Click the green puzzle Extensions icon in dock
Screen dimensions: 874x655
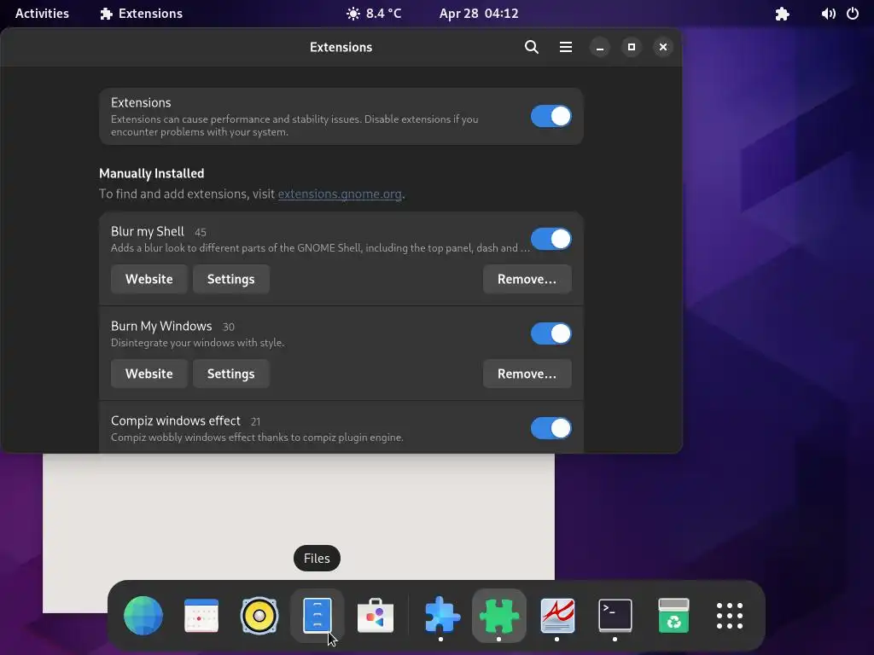[498, 616]
